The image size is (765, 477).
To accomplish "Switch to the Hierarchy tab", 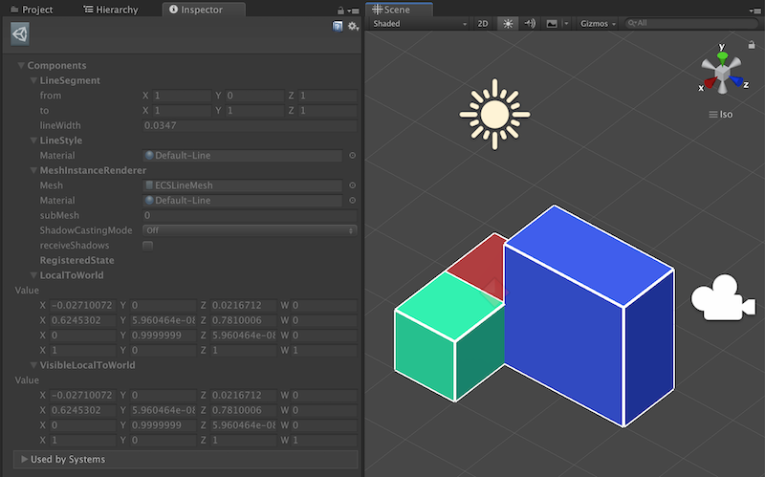I will pos(111,10).
